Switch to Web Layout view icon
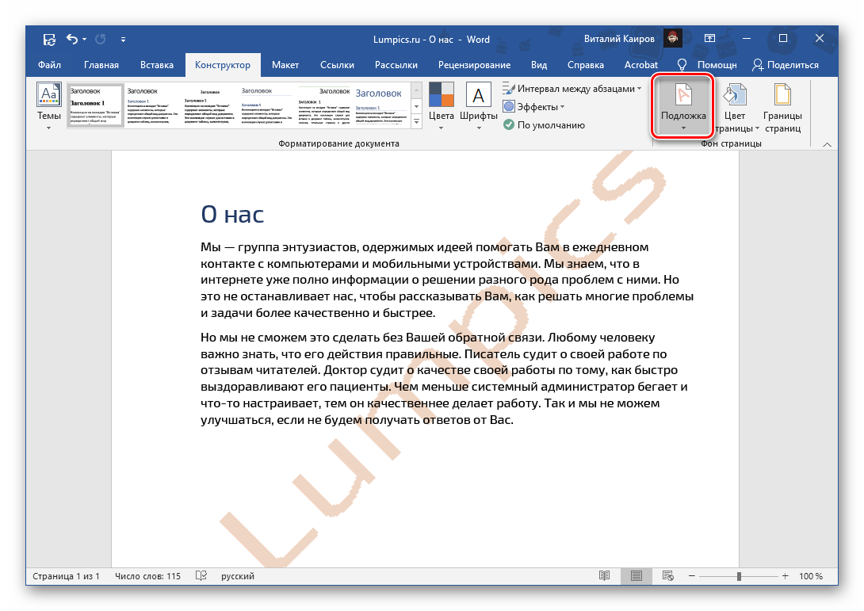Screen dimensions: 864x611 pyautogui.click(x=668, y=576)
